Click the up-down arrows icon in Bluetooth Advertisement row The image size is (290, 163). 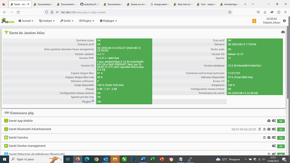260,129
